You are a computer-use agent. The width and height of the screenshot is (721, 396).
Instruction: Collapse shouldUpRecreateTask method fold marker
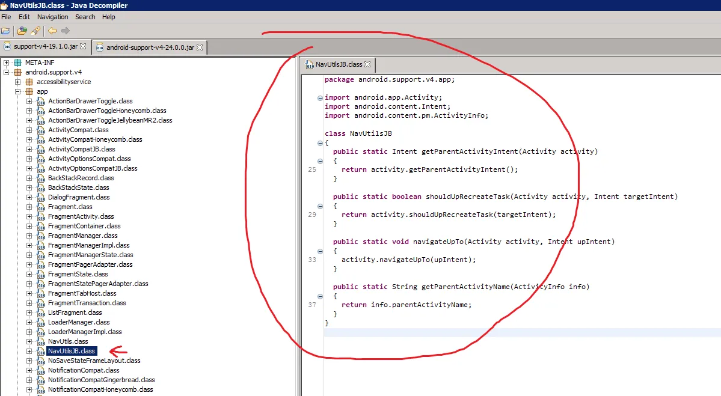pyautogui.click(x=320, y=206)
